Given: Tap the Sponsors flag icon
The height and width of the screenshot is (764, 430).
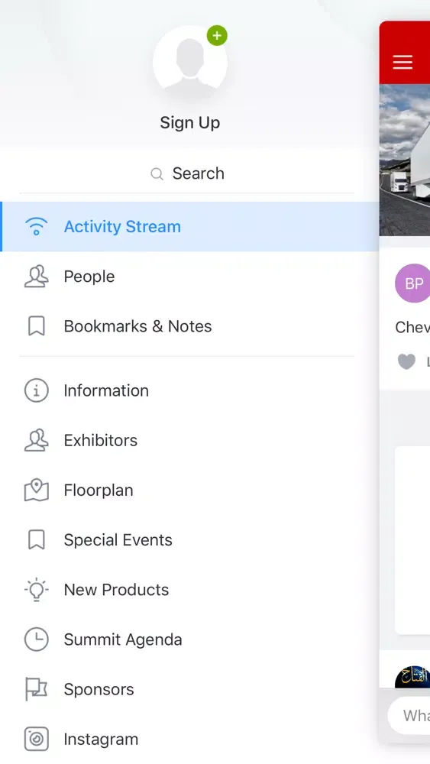Looking at the screenshot, I should coord(37,689).
